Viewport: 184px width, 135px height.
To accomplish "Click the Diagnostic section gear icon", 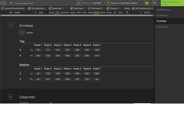I will (11, 97).
